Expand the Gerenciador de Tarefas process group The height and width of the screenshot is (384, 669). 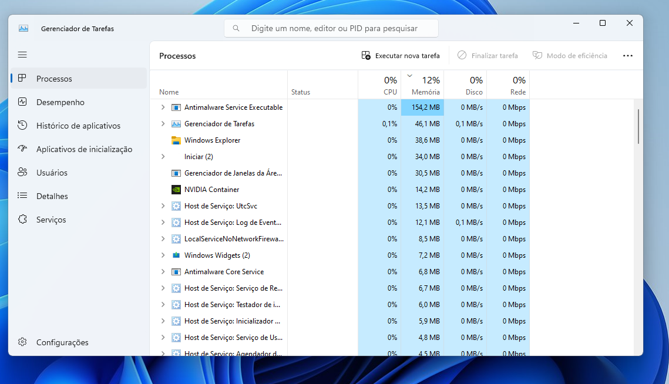[x=163, y=124]
